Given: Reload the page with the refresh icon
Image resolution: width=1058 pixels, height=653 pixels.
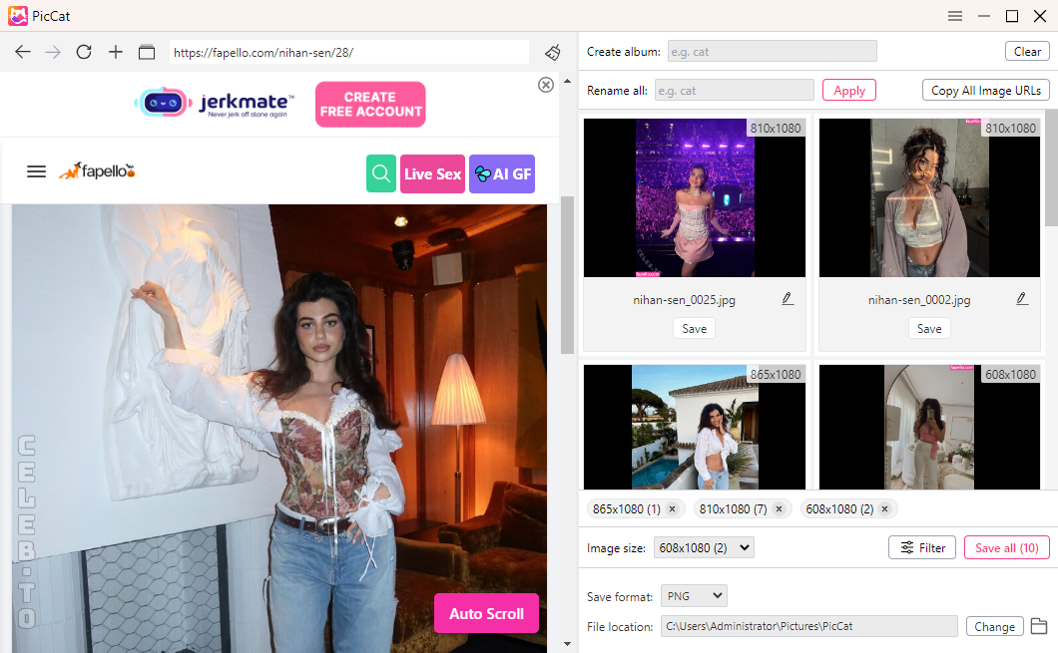Looking at the screenshot, I should [x=84, y=52].
